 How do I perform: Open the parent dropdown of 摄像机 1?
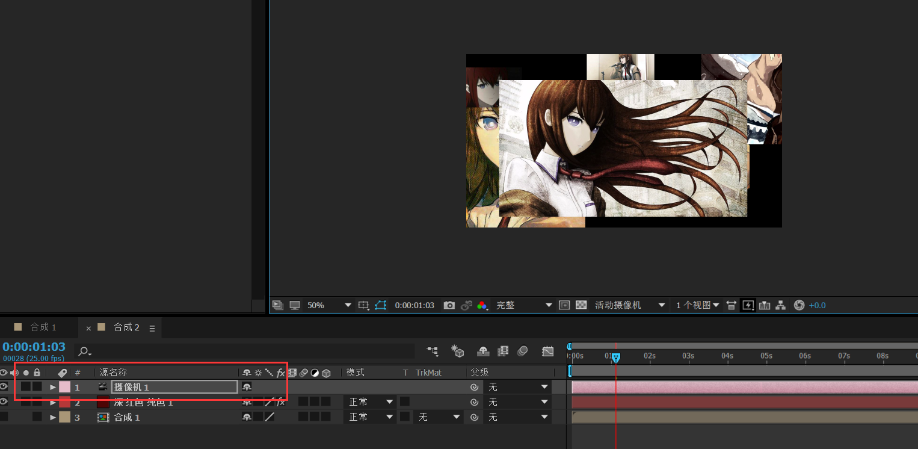click(517, 386)
